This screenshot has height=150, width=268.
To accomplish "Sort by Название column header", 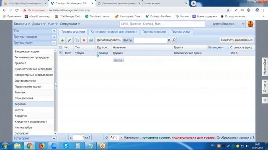I will pyautogui.click(x=142, y=47).
